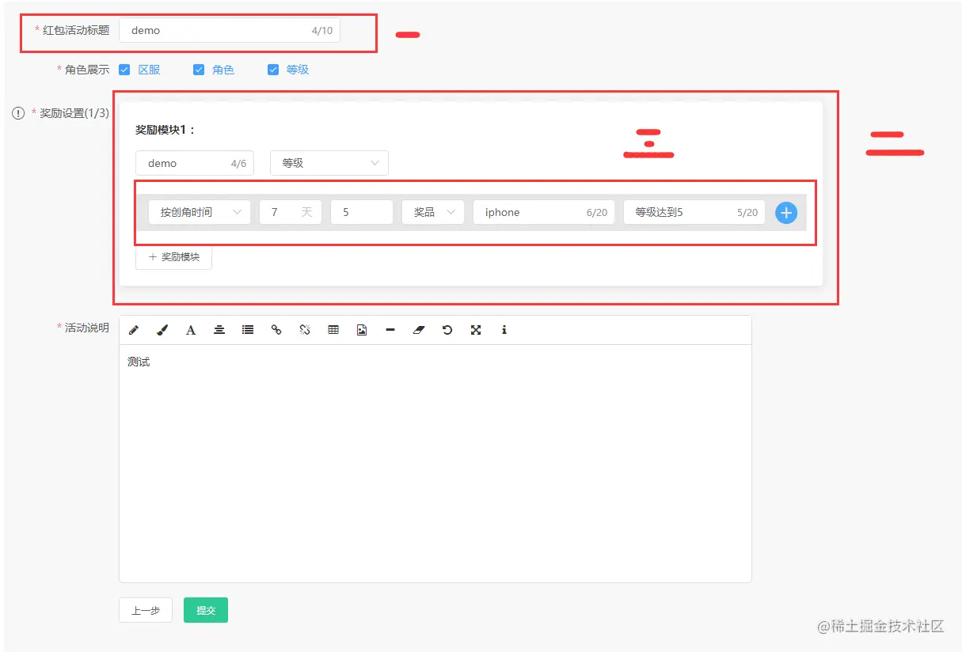This screenshot has width=962, height=652.
Task: Click the green 提交 button
Action: (206, 610)
